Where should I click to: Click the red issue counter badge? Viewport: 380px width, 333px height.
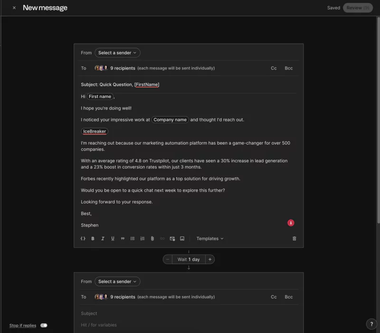[291, 223]
